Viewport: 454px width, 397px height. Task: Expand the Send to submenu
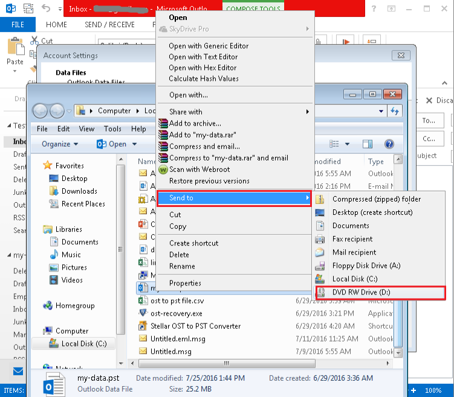click(308, 198)
